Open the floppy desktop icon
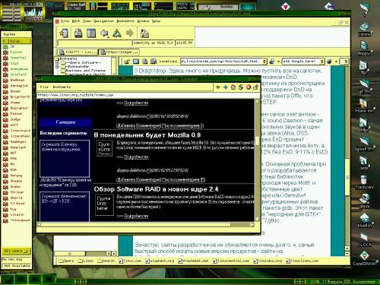This screenshot has width=380, height=285. pyautogui.click(x=364, y=48)
